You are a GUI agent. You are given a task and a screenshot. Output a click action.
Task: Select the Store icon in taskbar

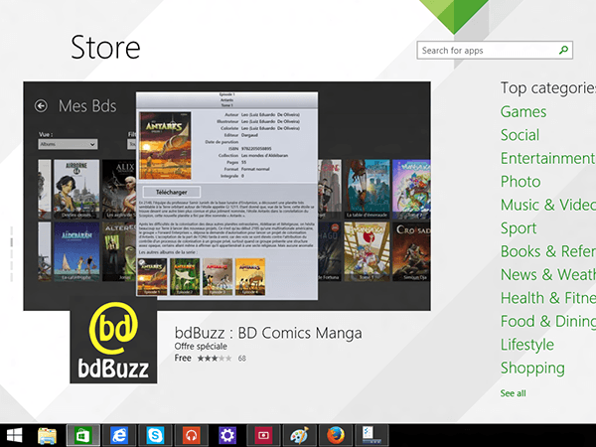click(83, 436)
